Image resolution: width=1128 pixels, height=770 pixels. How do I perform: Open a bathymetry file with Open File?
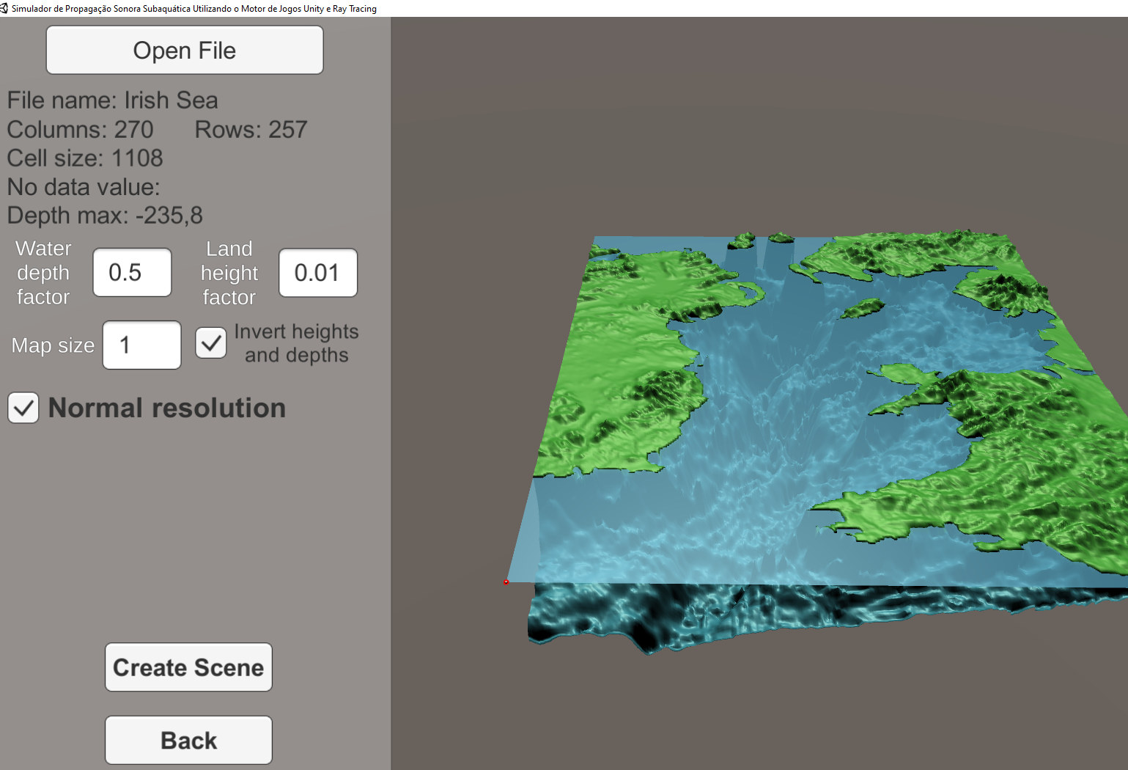[x=184, y=49]
